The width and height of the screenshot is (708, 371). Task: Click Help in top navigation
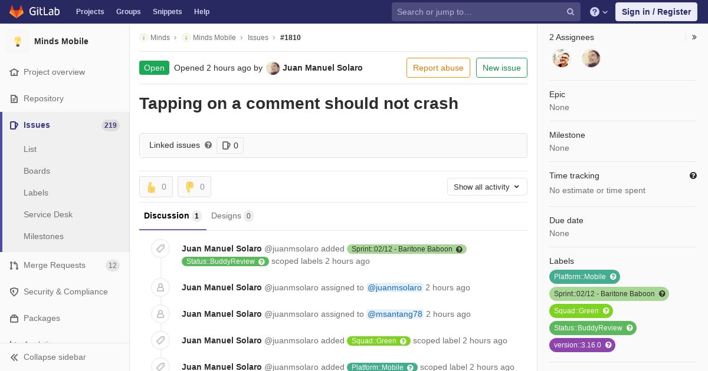(x=202, y=12)
